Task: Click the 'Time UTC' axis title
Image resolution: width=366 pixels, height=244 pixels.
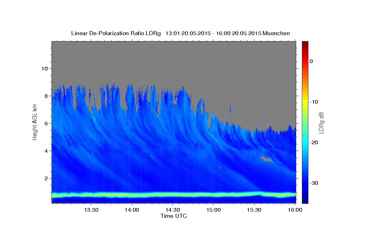Action: point(174,216)
